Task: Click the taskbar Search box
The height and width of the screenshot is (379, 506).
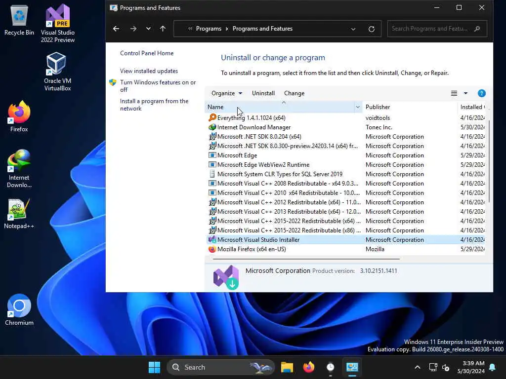Action: coord(221,367)
